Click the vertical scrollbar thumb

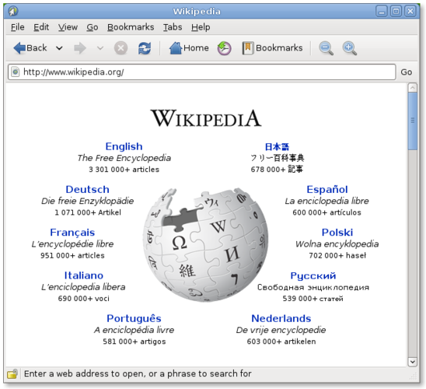413,121
